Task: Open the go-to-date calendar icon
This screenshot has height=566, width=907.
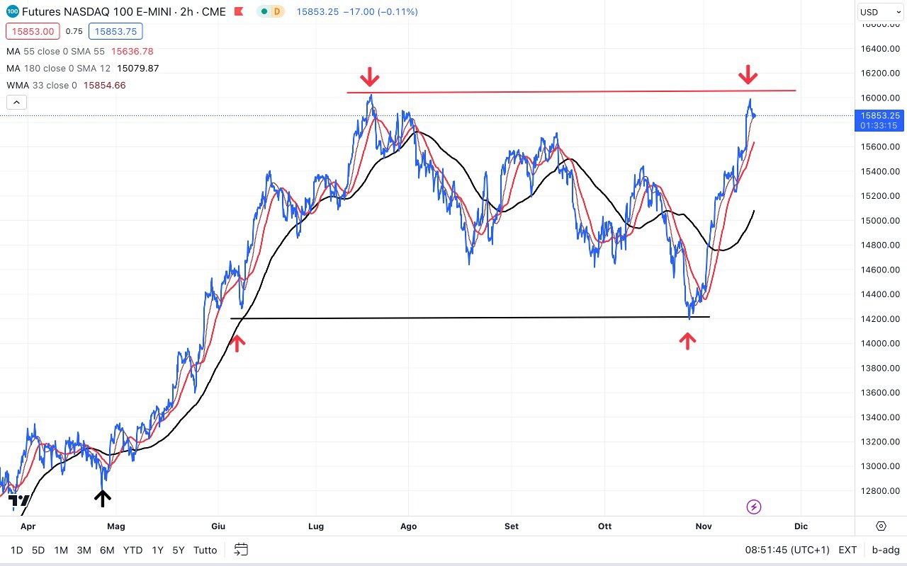Action: click(x=241, y=550)
